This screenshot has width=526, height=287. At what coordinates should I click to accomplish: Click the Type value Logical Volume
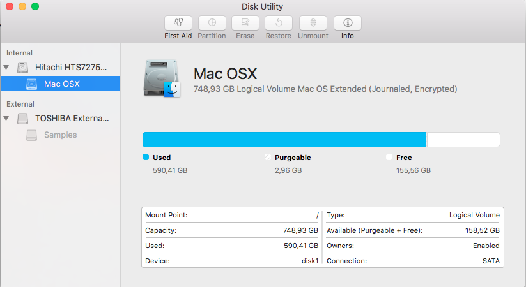click(474, 215)
